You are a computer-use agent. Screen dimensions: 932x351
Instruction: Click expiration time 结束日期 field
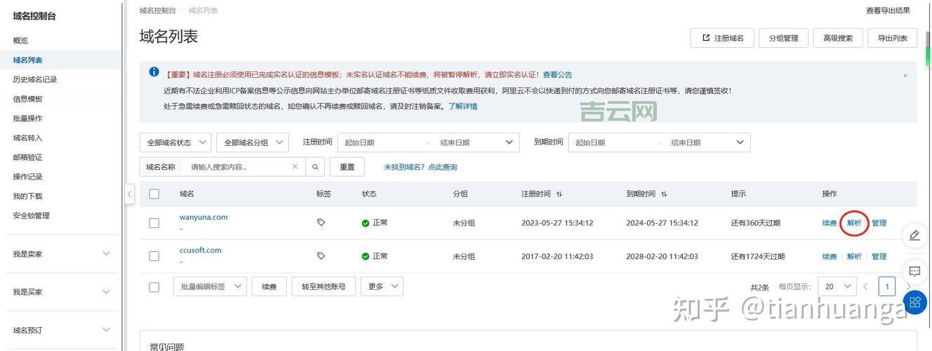pos(699,143)
